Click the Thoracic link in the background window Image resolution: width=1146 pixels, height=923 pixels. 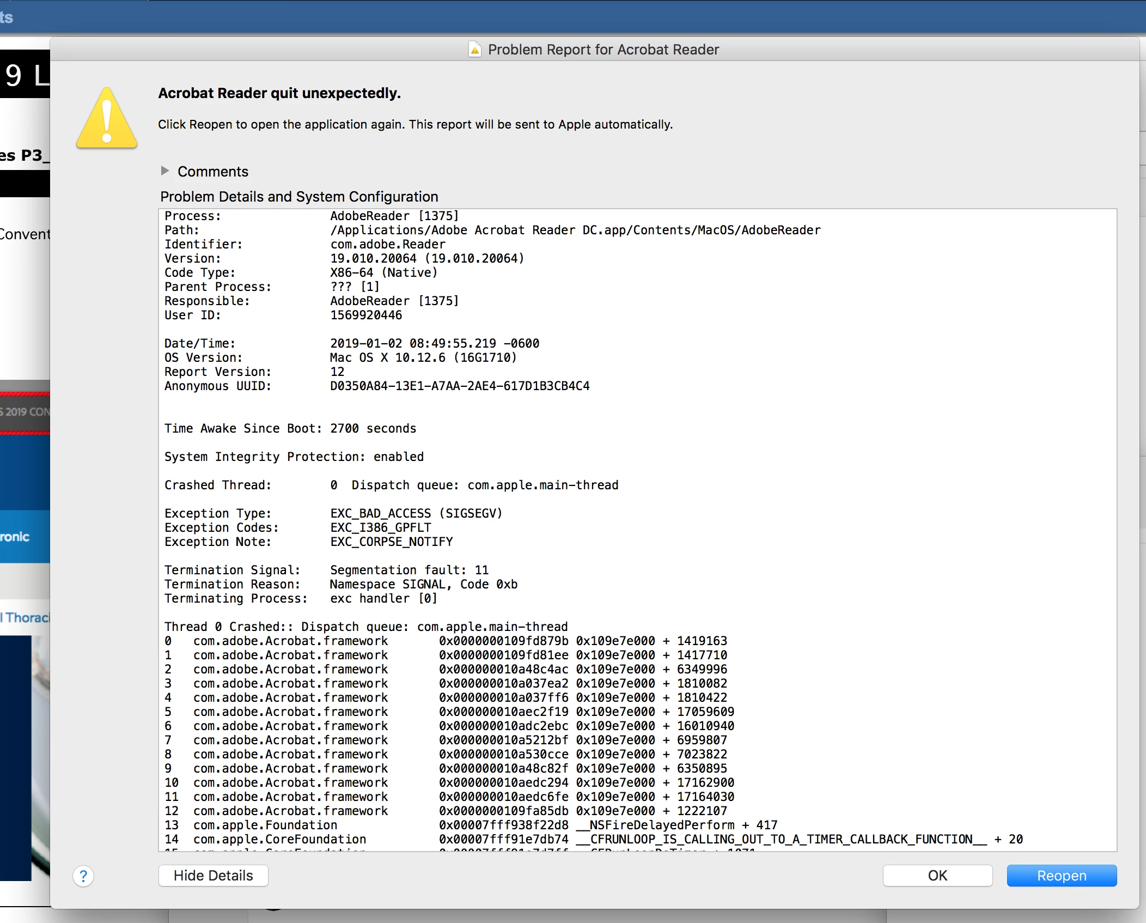[26, 618]
